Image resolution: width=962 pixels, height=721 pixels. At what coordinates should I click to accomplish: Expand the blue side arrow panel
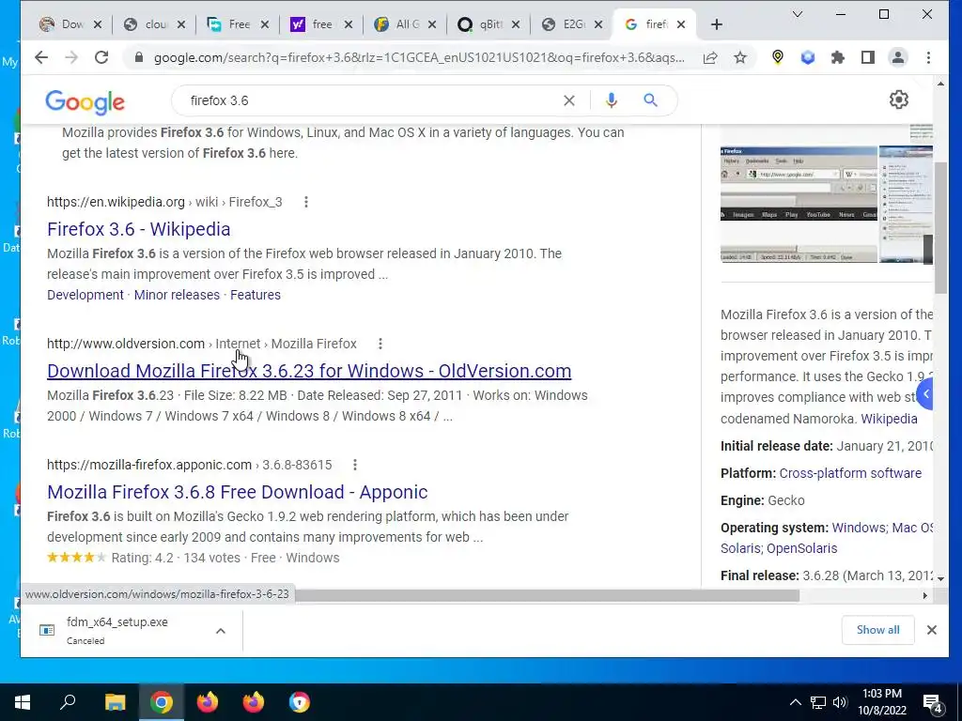[925, 394]
